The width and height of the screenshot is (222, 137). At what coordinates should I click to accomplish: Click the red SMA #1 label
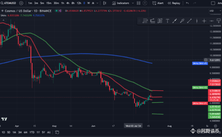click(200, 103)
